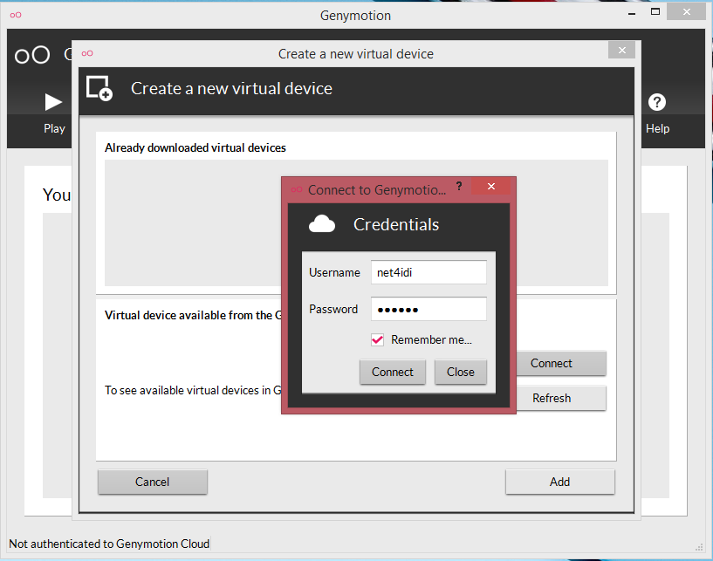Open Help via the question mark icon
This screenshot has height=561, width=713.
(656, 102)
